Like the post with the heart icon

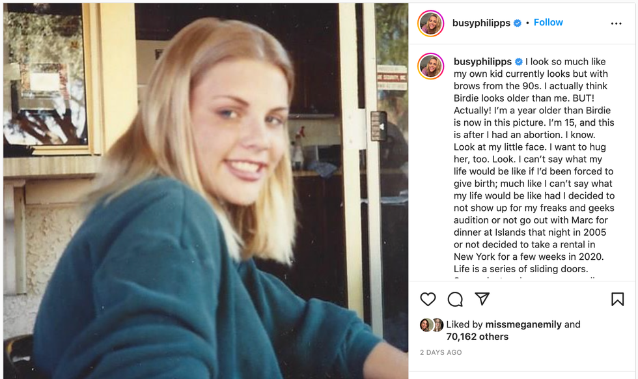(428, 299)
